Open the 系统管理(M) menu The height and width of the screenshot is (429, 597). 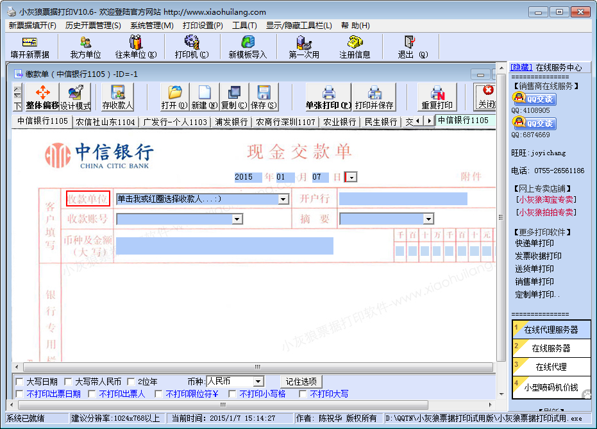[151, 26]
